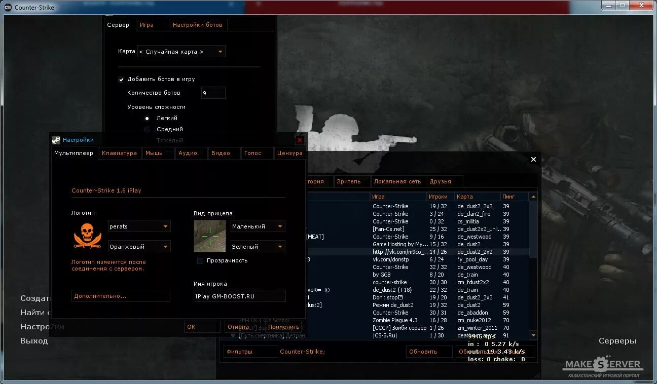Select the Легкий difficulty radio button

pos(147,118)
